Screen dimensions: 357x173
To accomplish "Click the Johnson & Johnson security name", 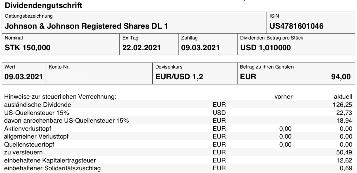I will 86,26.
